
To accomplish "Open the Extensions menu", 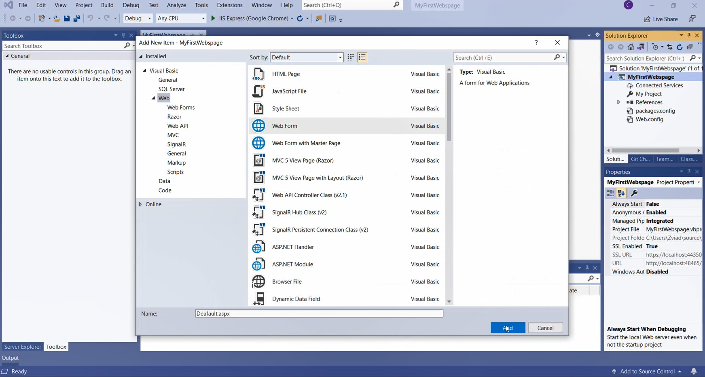I will point(229,5).
